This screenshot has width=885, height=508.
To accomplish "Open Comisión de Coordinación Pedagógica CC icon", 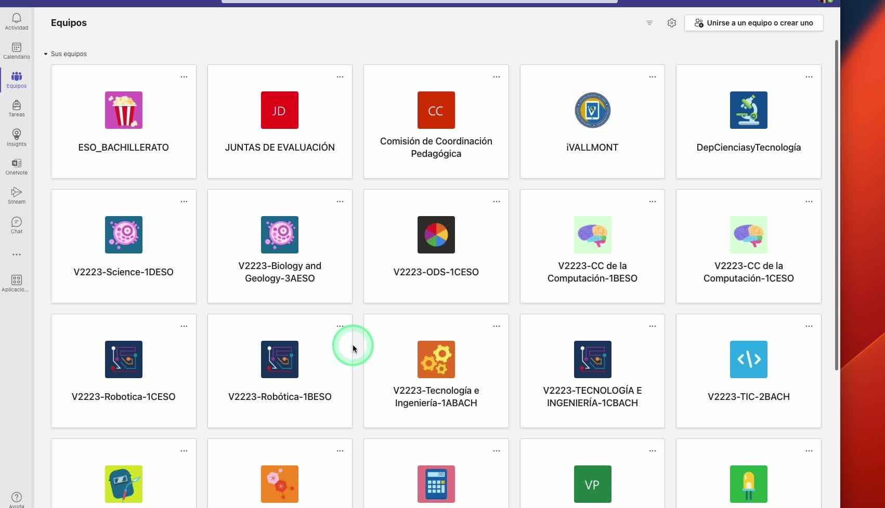I will [436, 110].
